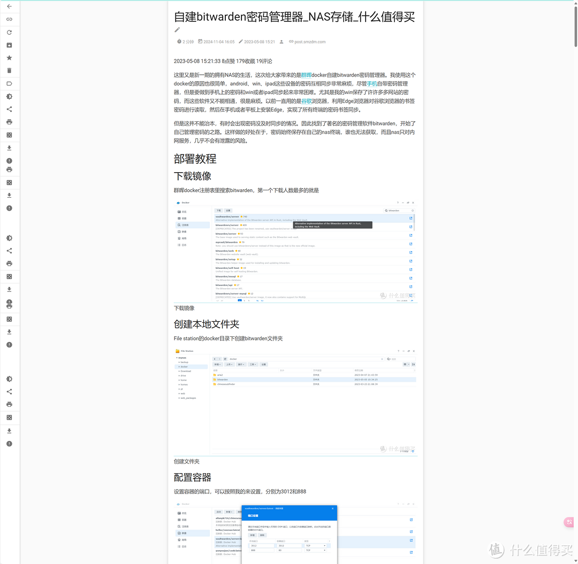The height and width of the screenshot is (564, 578).
Task: Open the Docker registry search screenshot
Action: pyautogui.click(x=295, y=251)
